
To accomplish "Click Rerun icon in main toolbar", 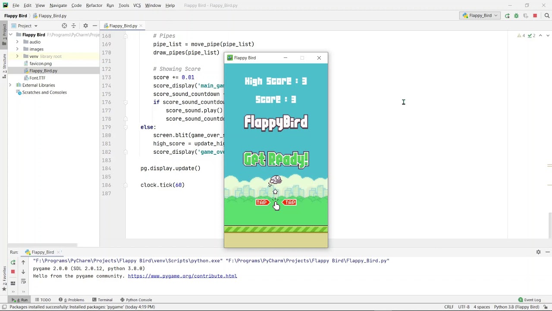I will point(507,16).
